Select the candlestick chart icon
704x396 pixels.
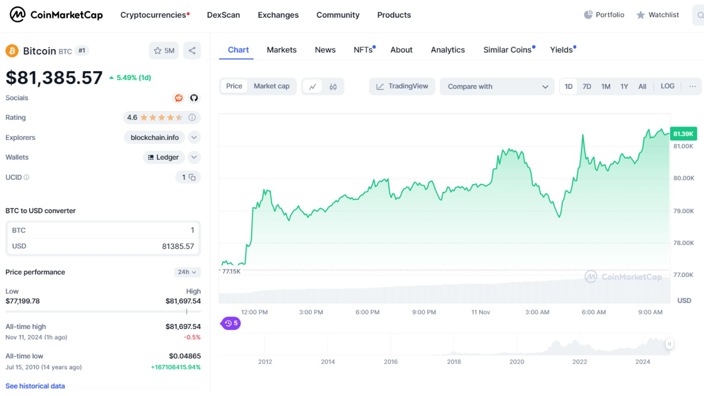tap(333, 87)
